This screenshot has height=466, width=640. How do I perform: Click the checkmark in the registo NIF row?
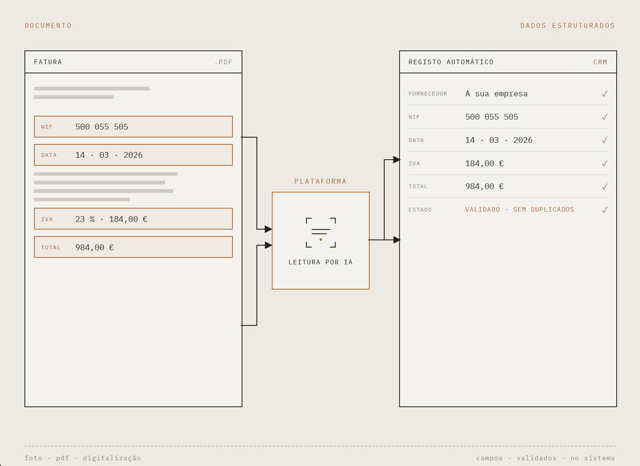605,117
